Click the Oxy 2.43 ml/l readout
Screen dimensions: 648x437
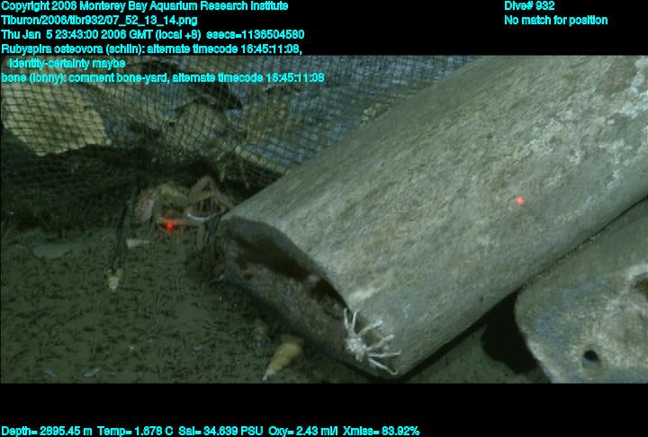click(303, 432)
